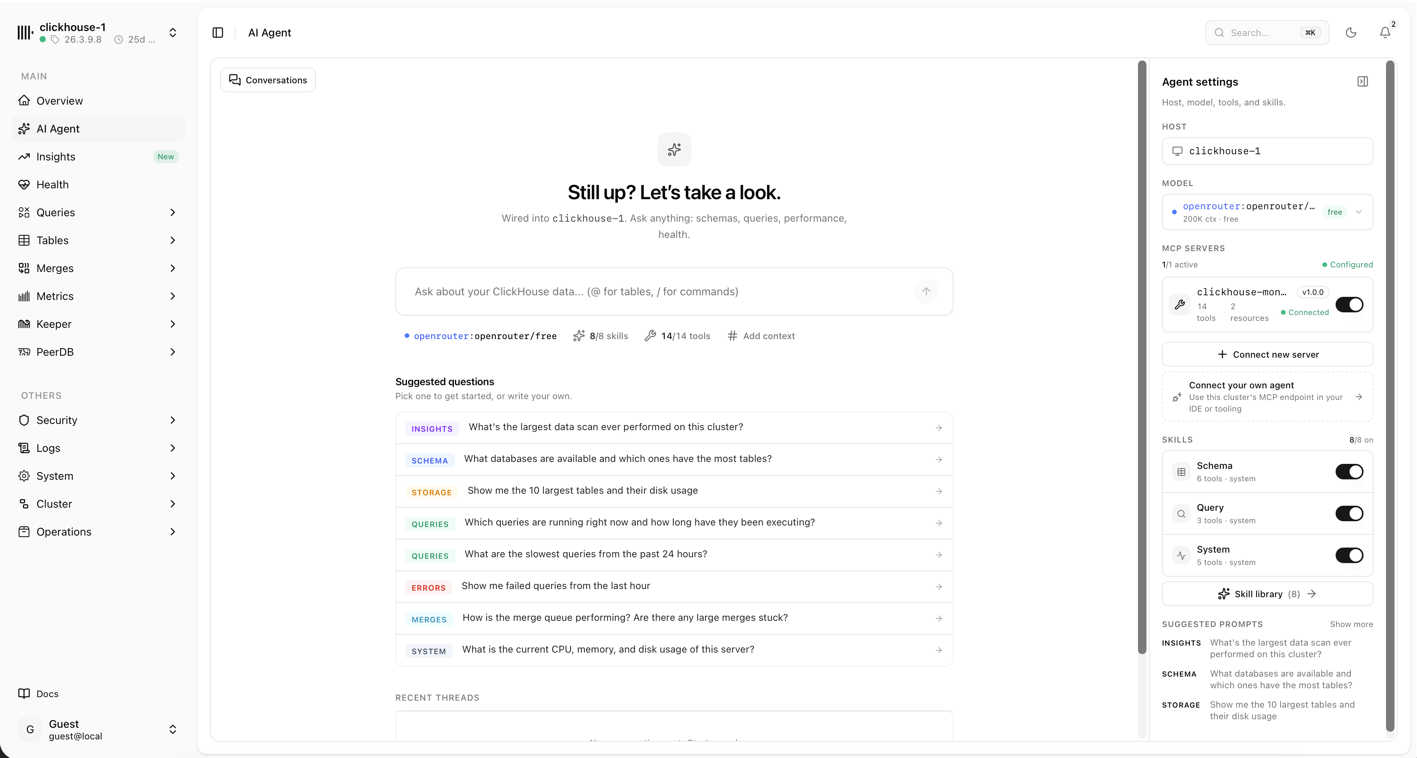1417x758 pixels.
Task: Click the Merges sidebar icon
Action: click(24, 268)
